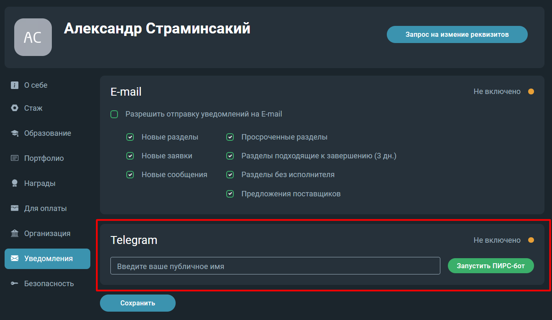Uncheck Предложения поставщиков checkbox
Screen dimensions: 552x320
pyautogui.click(x=230, y=194)
